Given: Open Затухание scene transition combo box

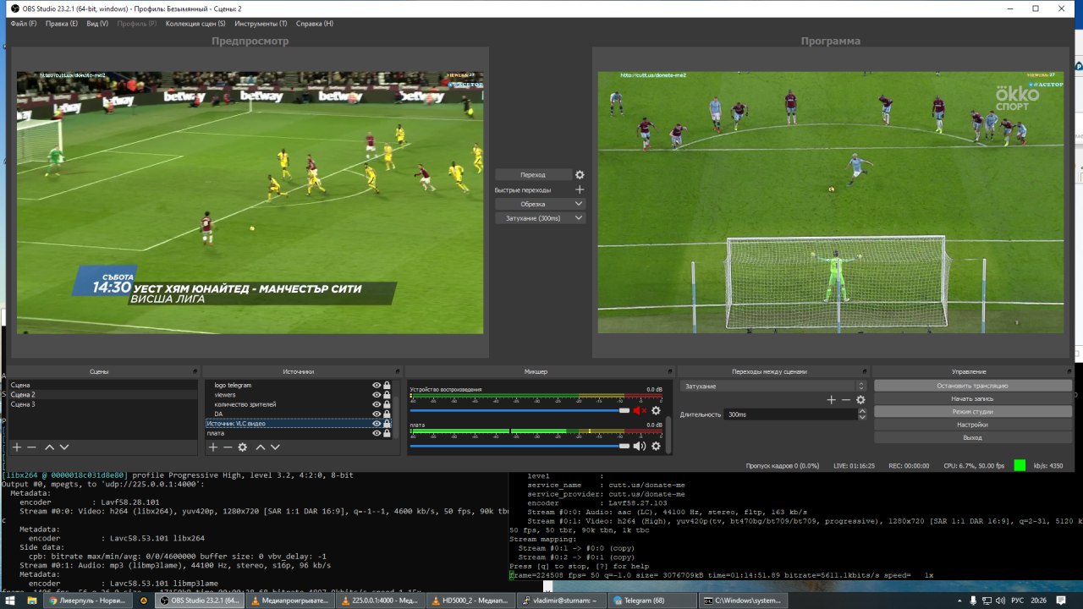Looking at the screenshot, I should coord(772,386).
